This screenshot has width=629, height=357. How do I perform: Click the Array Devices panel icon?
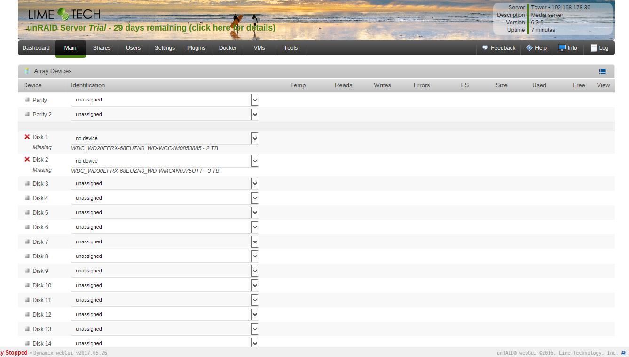tap(27, 71)
